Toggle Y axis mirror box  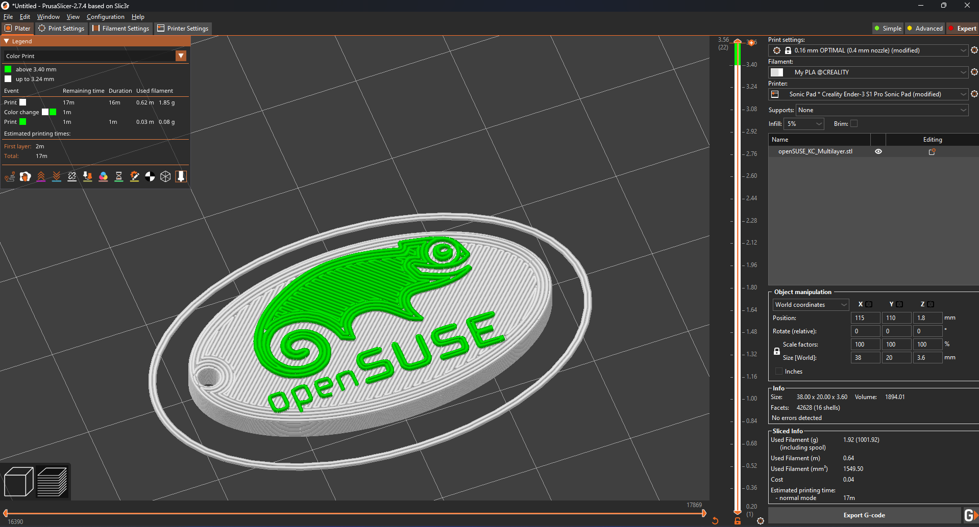point(899,304)
